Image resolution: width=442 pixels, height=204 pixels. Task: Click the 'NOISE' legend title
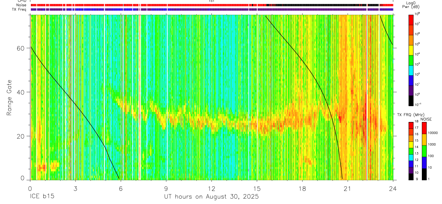click(x=426, y=119)
